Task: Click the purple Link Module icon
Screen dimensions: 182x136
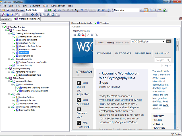Action: 3,14
